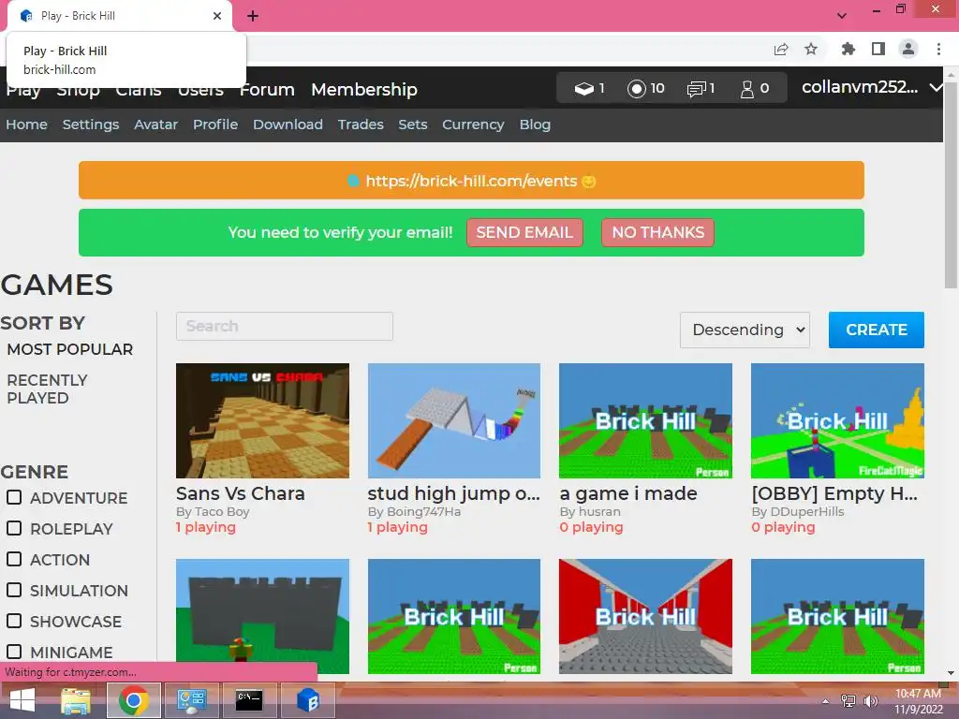Image resolution: width=959 pixels, height=719 pixels.
Task: Open the network tray icon
Action: pos(848,701)
